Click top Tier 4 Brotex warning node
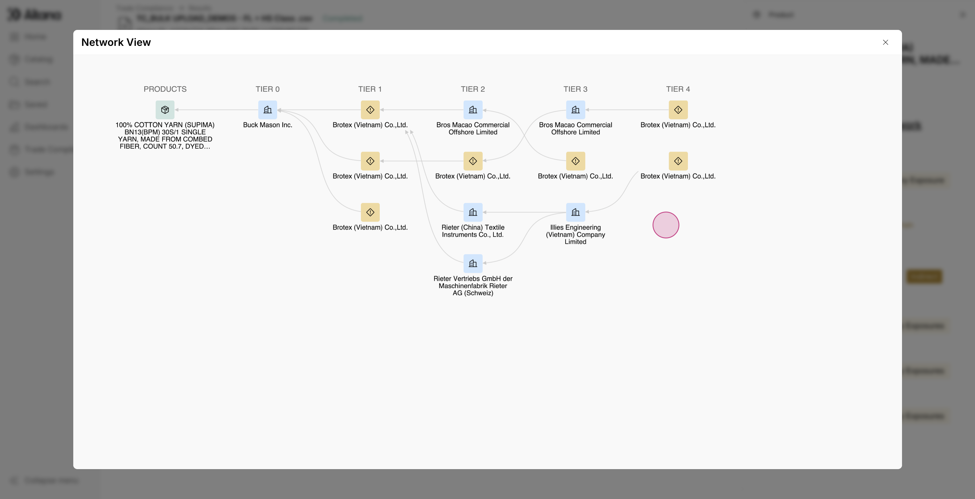Viewport: 975px width, 499px height. click(678, 110)
